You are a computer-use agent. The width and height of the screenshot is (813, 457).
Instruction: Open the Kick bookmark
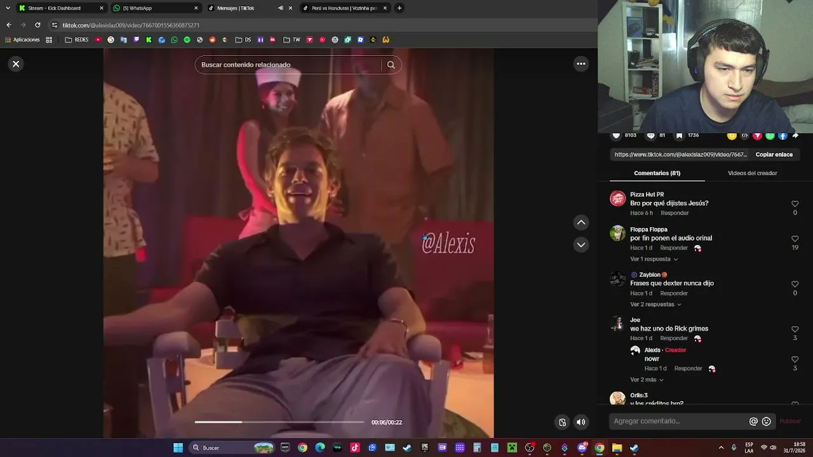coord(149,40)
